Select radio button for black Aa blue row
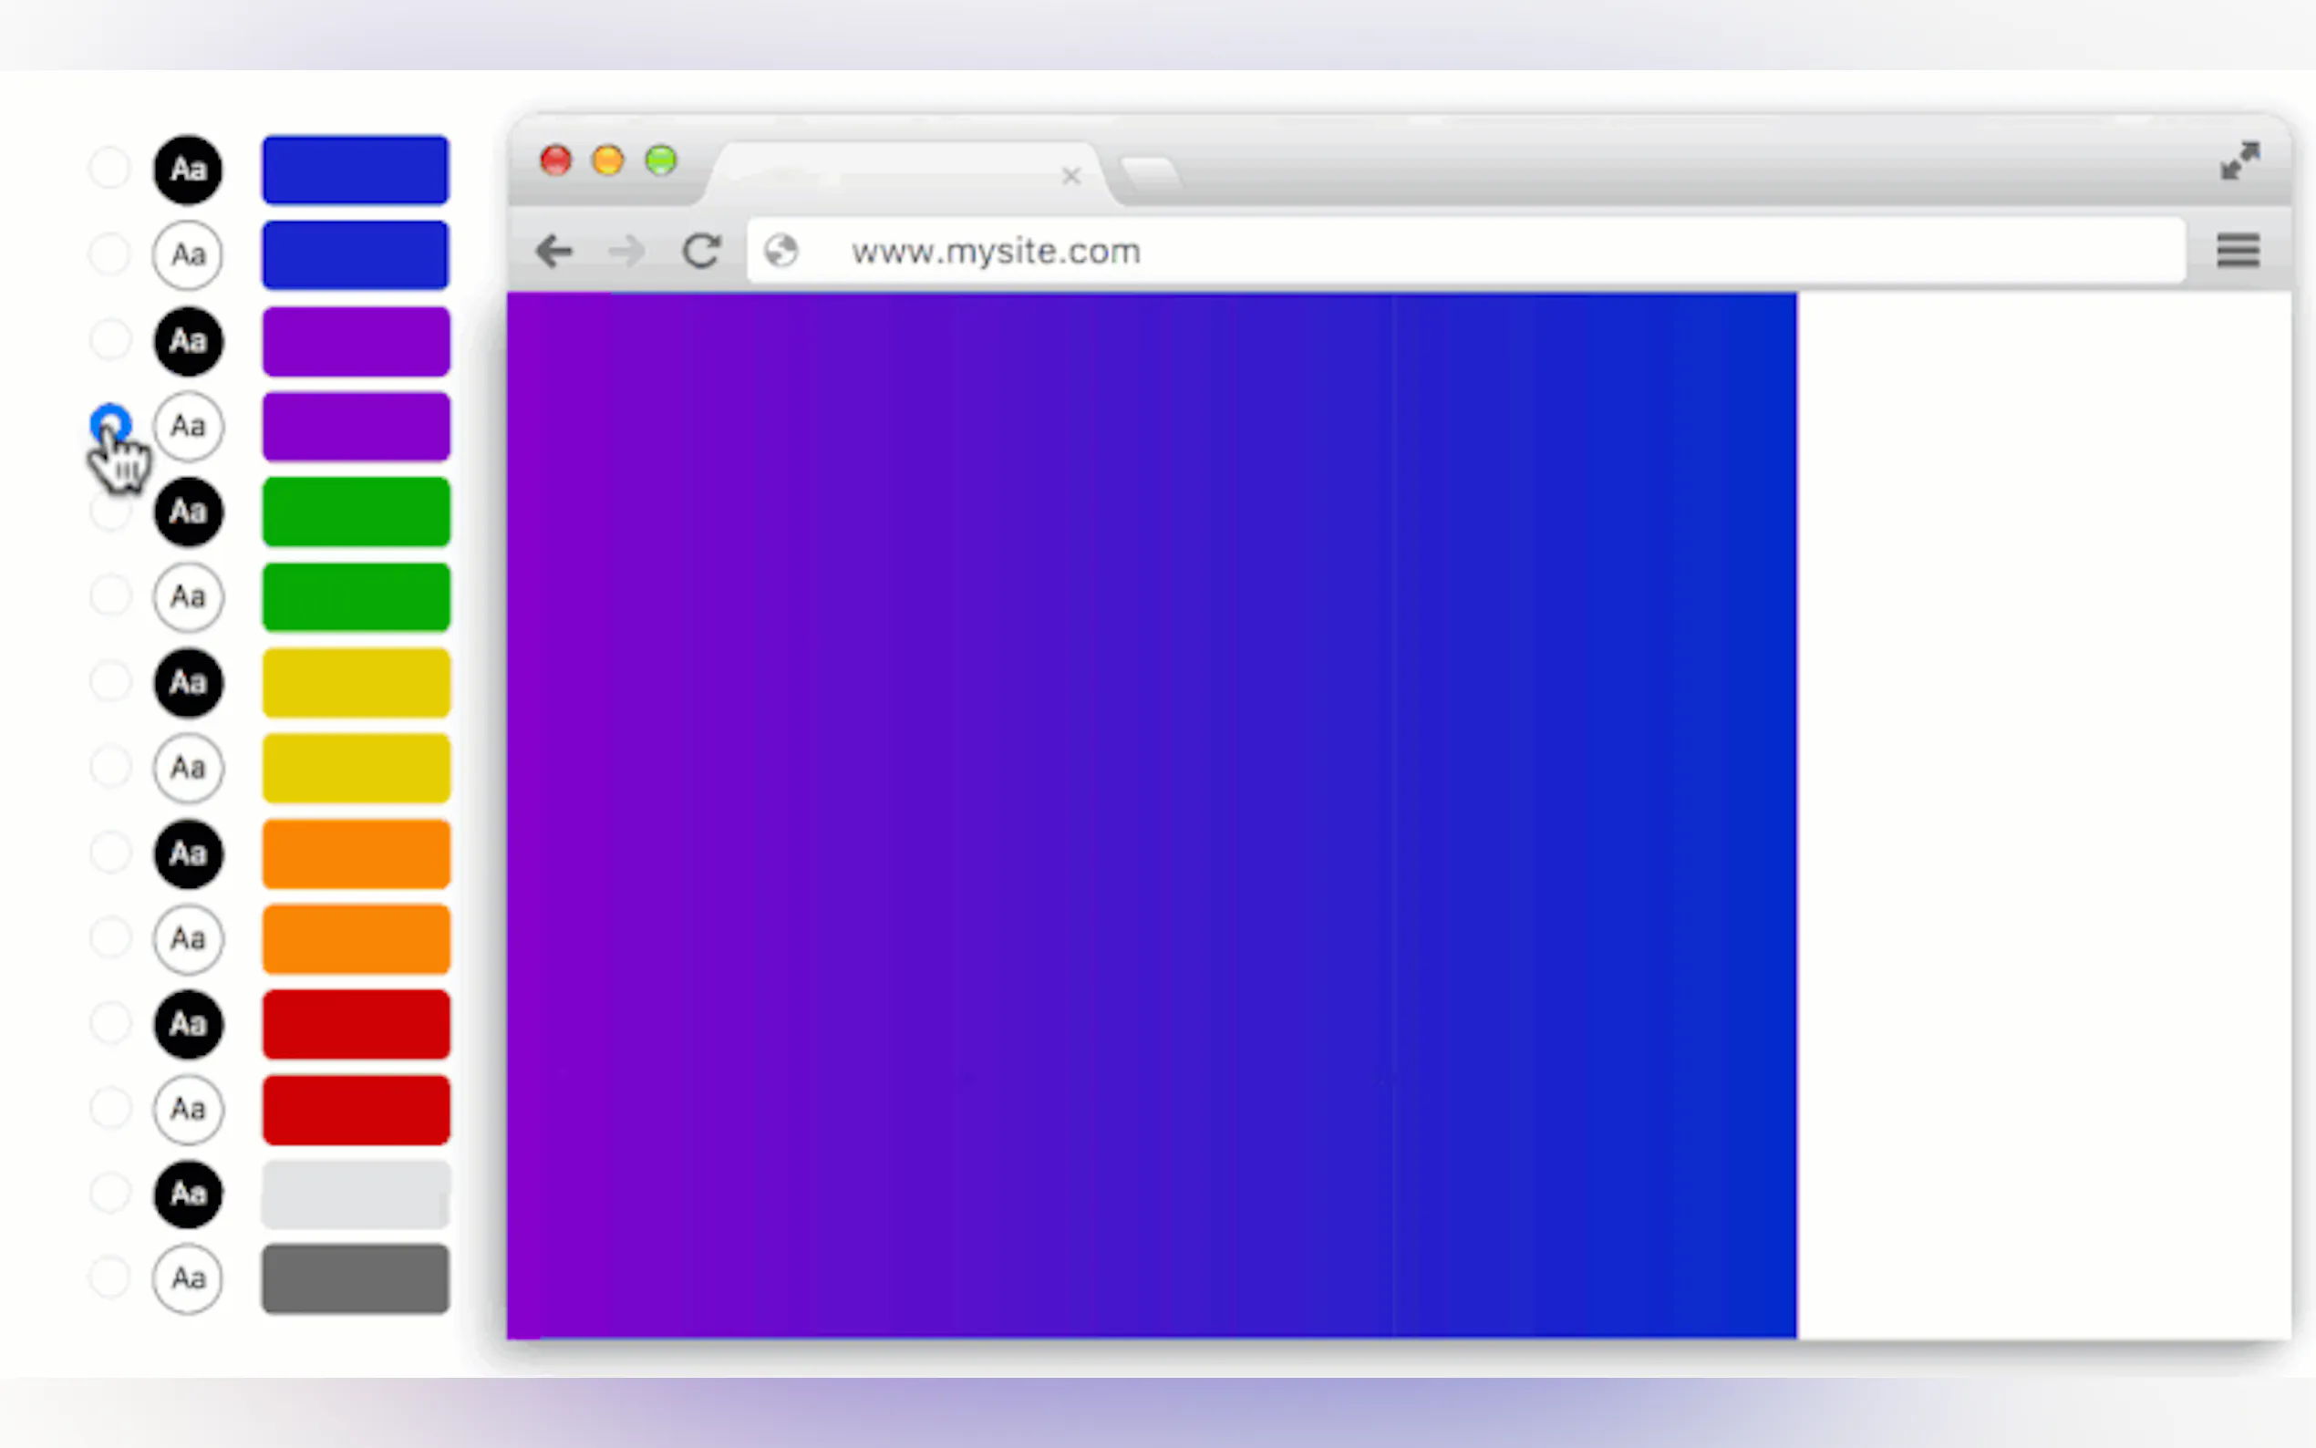 [x=109, y=169]
